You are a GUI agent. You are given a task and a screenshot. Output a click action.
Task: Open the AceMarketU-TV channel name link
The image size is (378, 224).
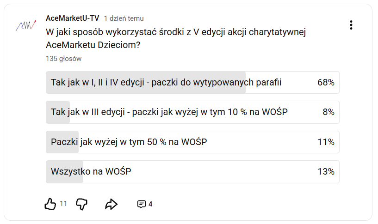[73, 18]
